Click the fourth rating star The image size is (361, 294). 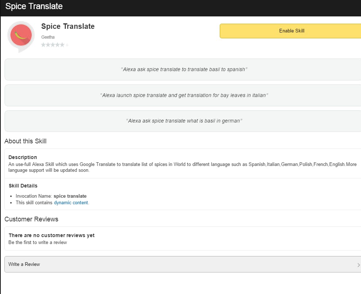(58, 45)
